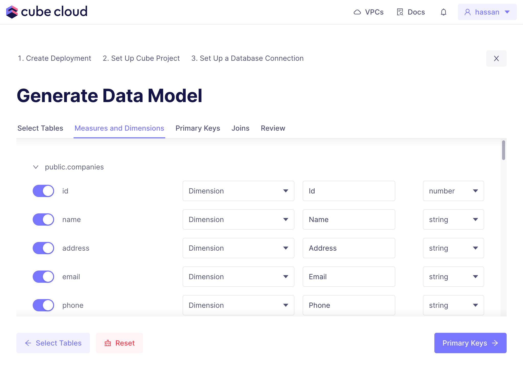Click the Email title input field

[349, 277]
